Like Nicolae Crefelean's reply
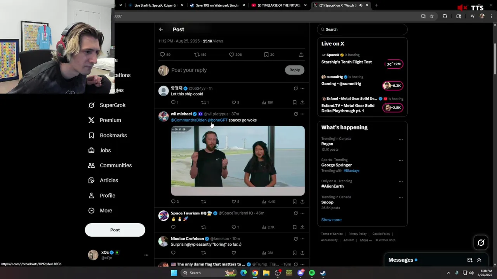This screenshot has height=279, width=497. tap(234, 253)
